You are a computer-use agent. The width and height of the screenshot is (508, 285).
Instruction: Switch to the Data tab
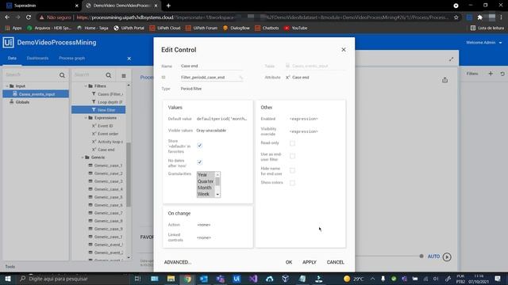[12, 58]
